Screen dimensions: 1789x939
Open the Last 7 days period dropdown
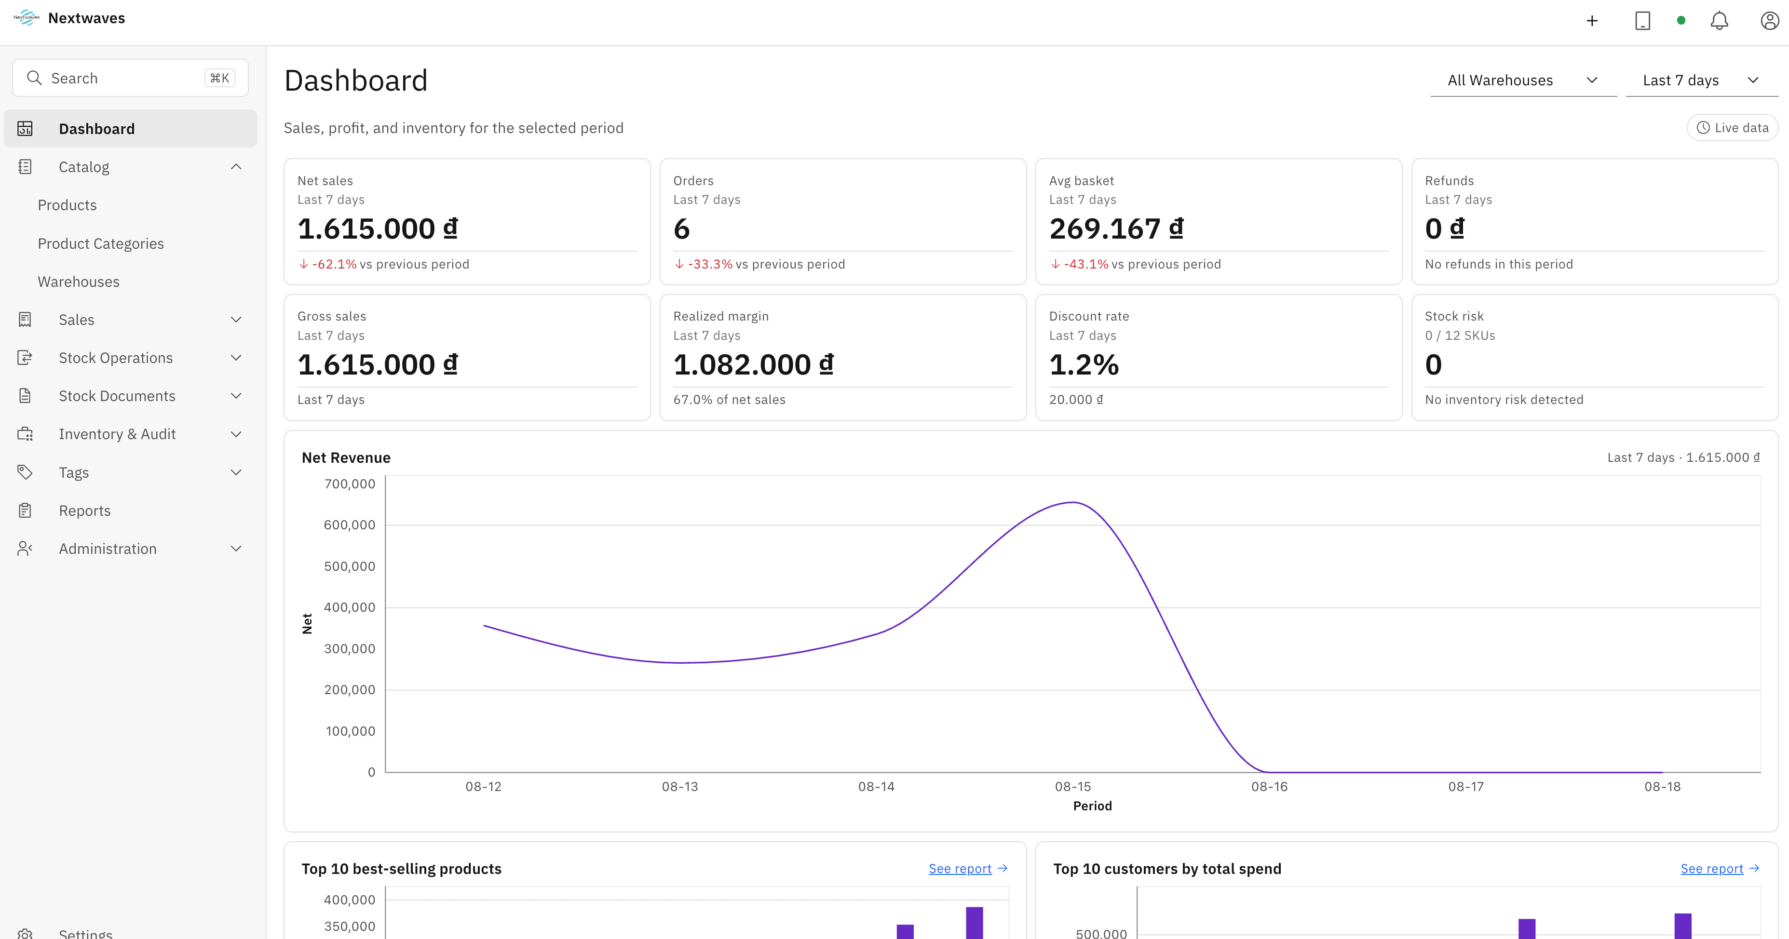point(1702,80)
